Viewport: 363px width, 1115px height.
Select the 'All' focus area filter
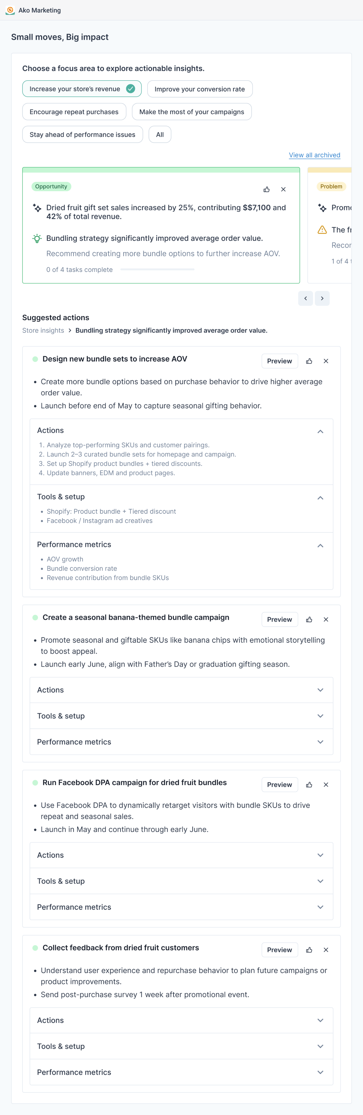160,135
